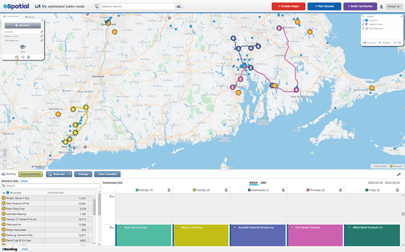
Task: Click the Basemap globe icon
Action: [365, 43]
